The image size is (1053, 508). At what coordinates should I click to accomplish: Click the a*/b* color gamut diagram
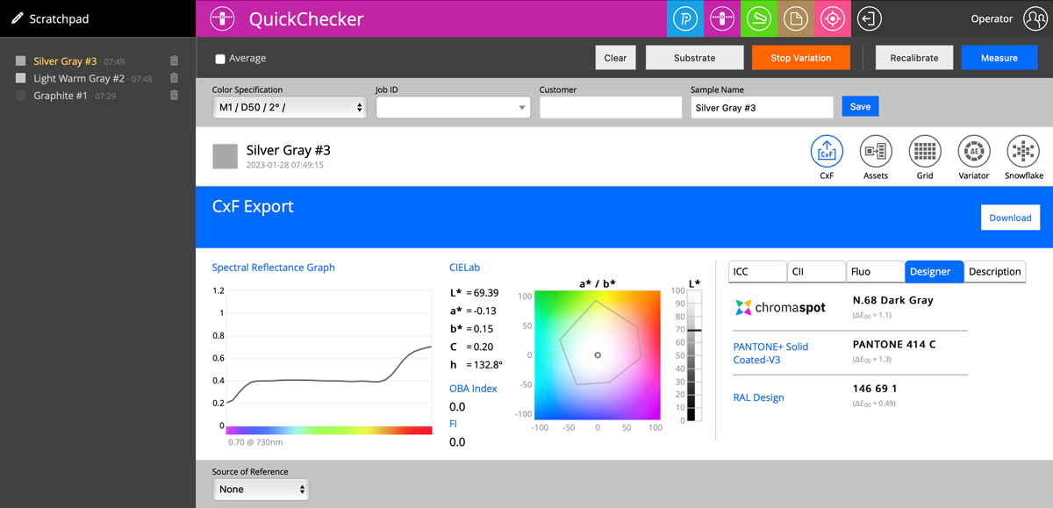click(597, 354)
